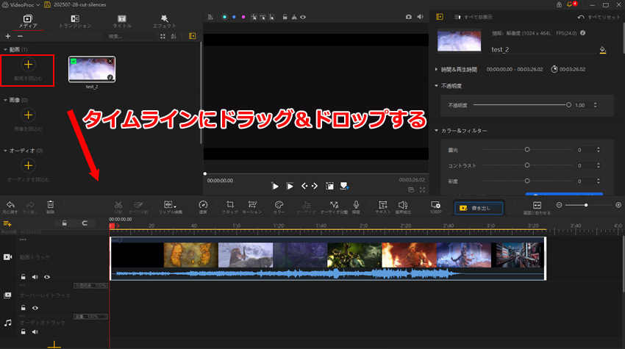Click the add marker icon under preview

344,186
